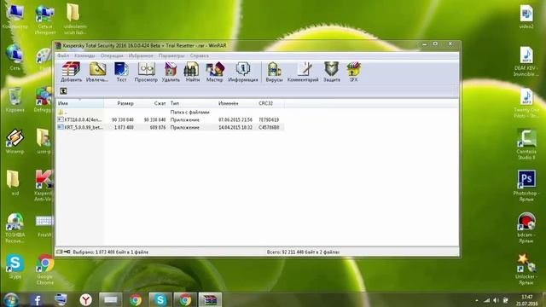Open the Избранное menu

[141, 55]
